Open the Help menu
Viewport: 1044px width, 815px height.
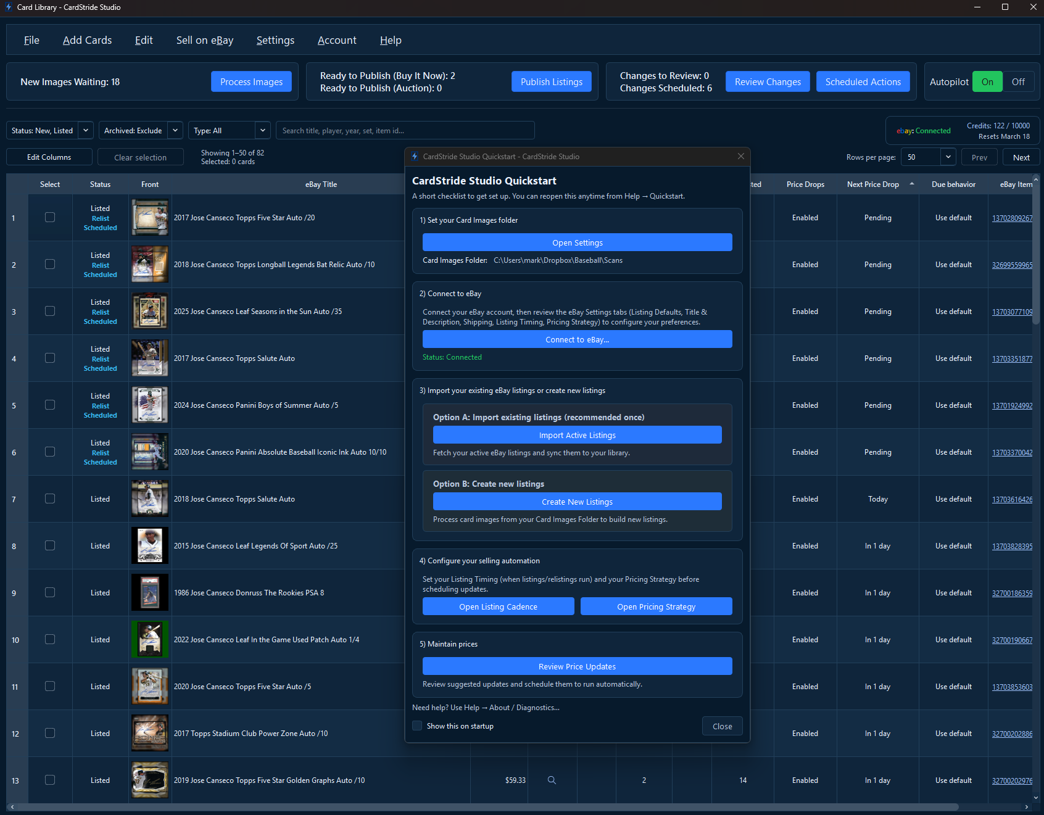(x=391, y=40)
